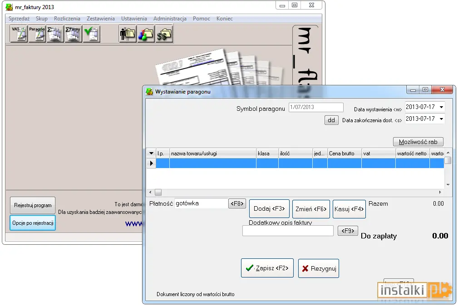Image resolution: width=458 pixels, height=307 pixels.
Task: Click the wartość netto column header
Action: click(413, 153)
